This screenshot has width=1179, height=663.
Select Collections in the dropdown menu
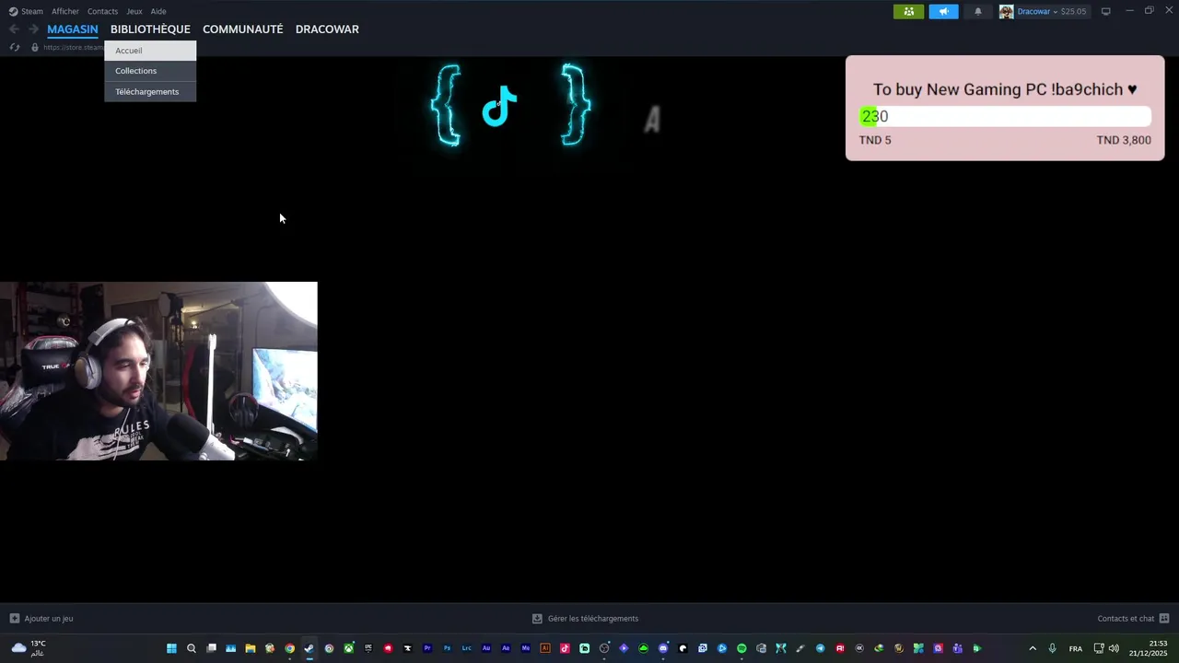(150, 71)
